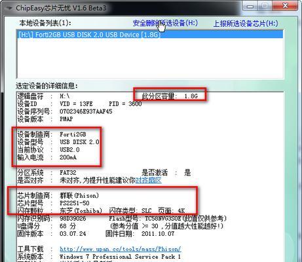Close the ChipEasy window
The image size is (302, 262).
(x=285, y=6)
